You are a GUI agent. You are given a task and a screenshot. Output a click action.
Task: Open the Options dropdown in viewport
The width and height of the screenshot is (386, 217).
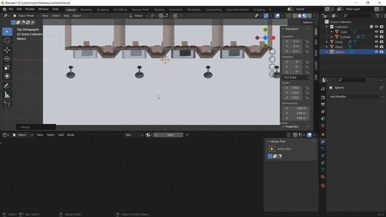[x=309, y=22]
